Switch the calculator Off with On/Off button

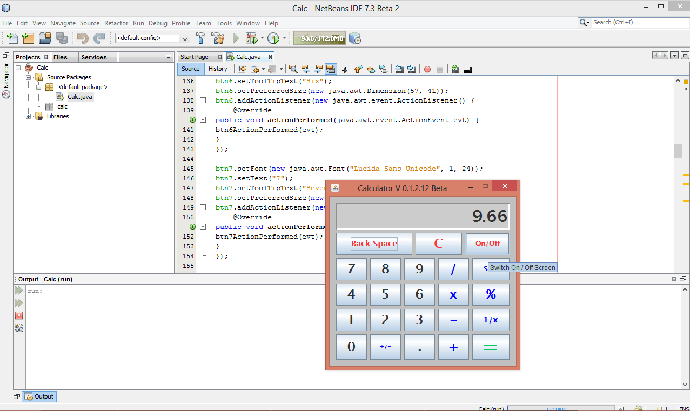(x=487, y=244)
